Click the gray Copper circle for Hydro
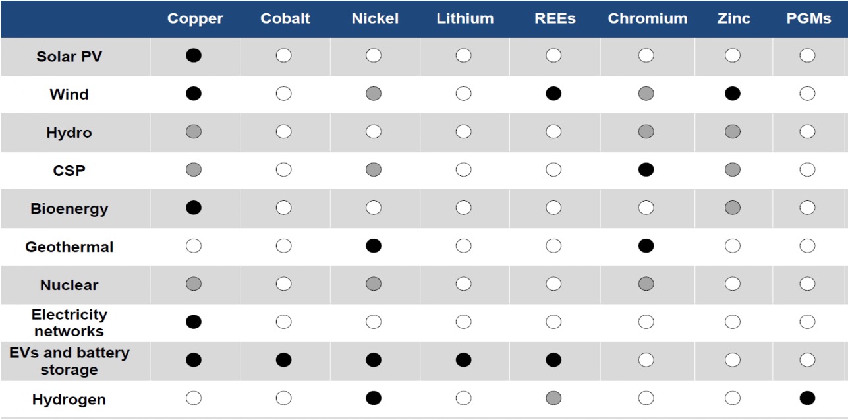 (193, 133)
